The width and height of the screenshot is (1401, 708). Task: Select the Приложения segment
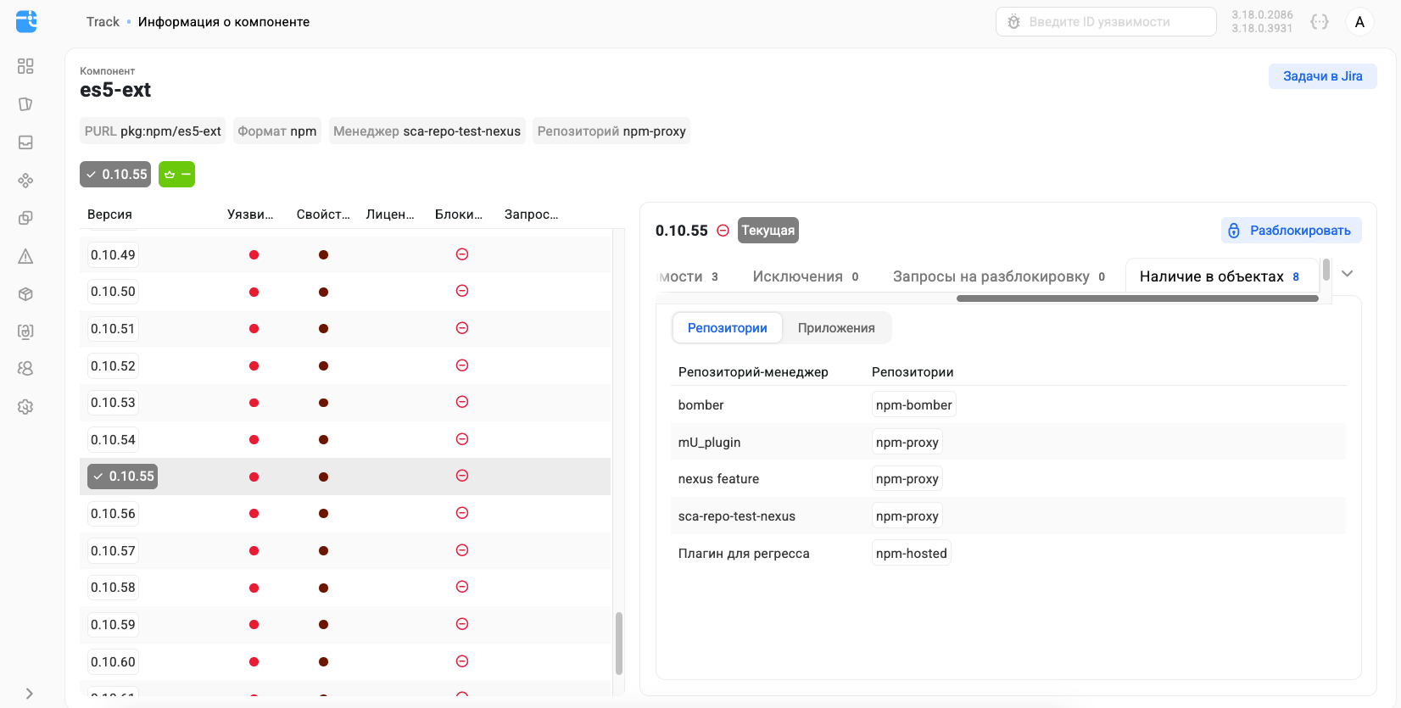836,328
